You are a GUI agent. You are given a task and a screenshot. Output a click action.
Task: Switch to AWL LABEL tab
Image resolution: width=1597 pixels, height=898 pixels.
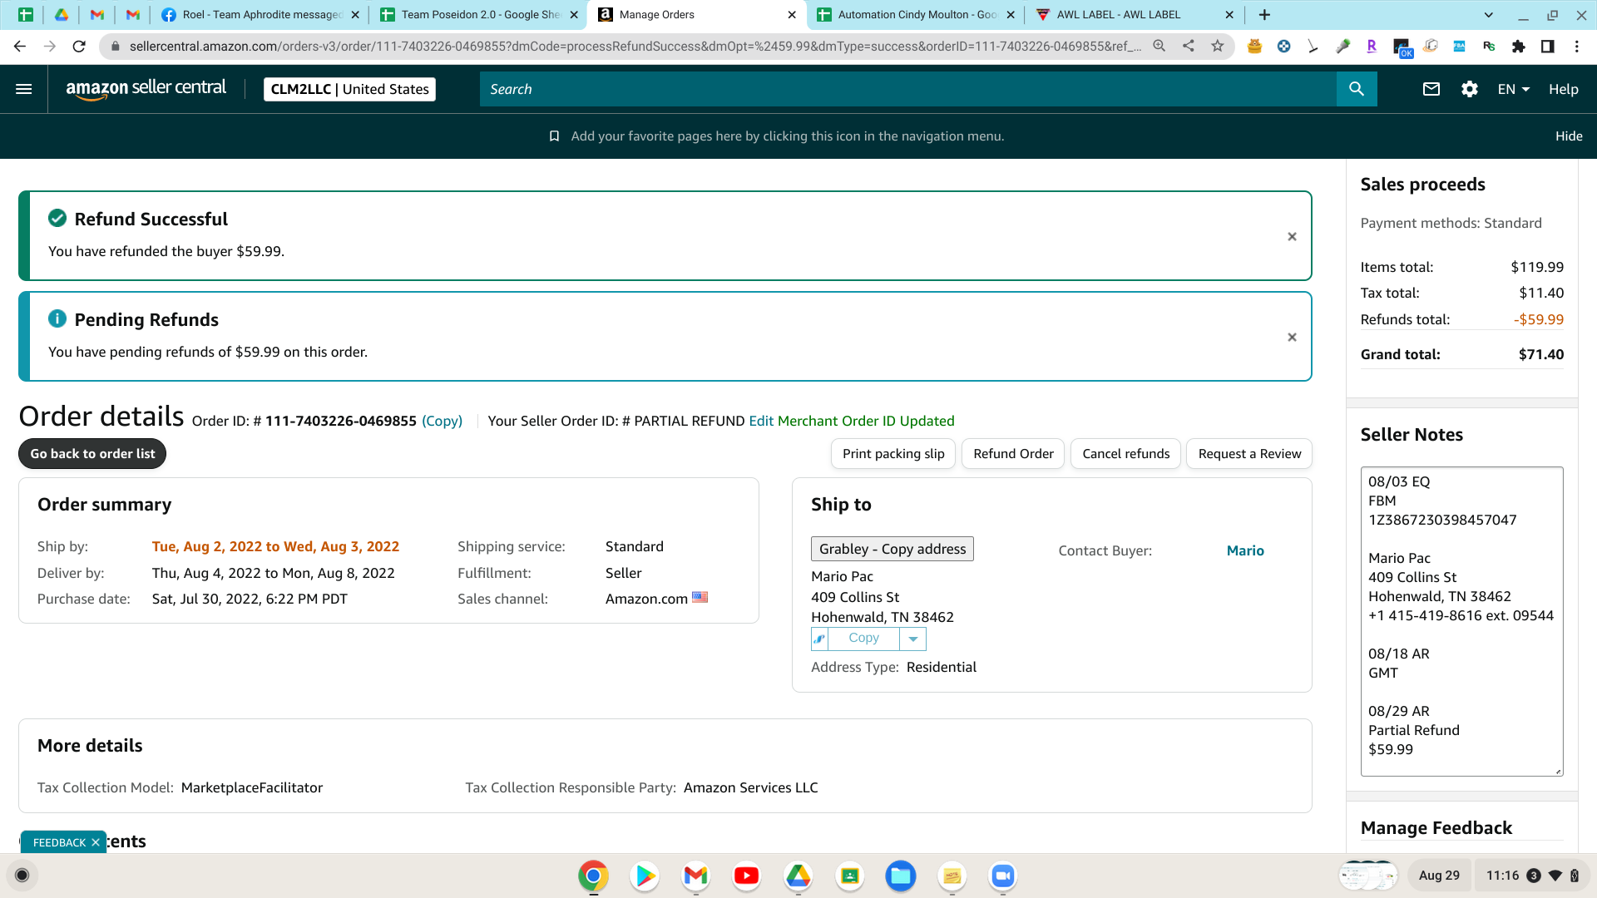click(1135, 15)
